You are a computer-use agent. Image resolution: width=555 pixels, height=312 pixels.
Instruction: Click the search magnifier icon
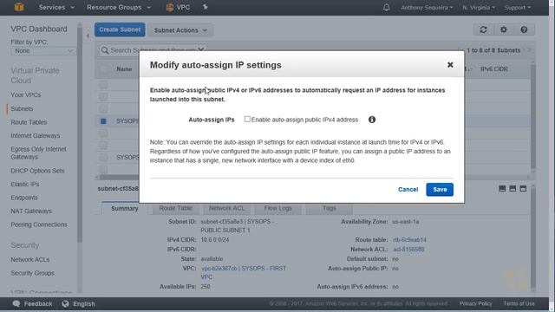(x=105, y=50)
